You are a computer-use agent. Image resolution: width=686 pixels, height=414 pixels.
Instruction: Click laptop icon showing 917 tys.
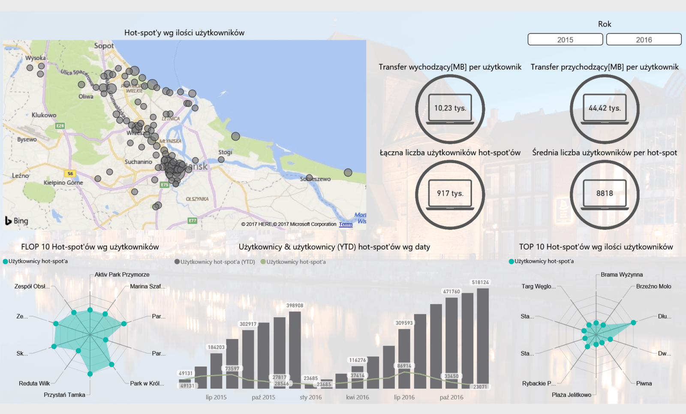450,194
